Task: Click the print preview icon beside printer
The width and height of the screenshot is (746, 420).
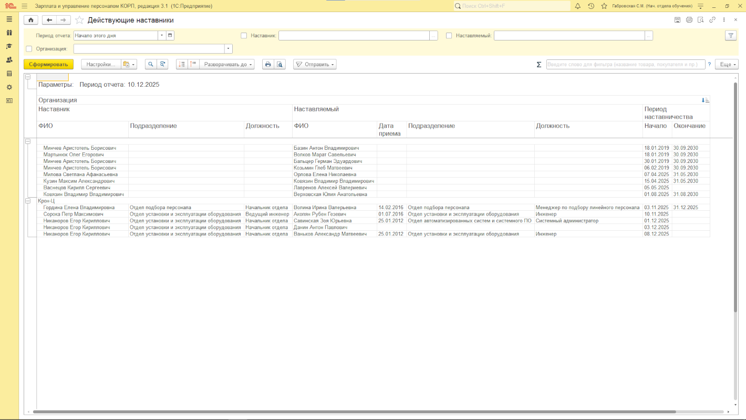Action: [280, 64]
